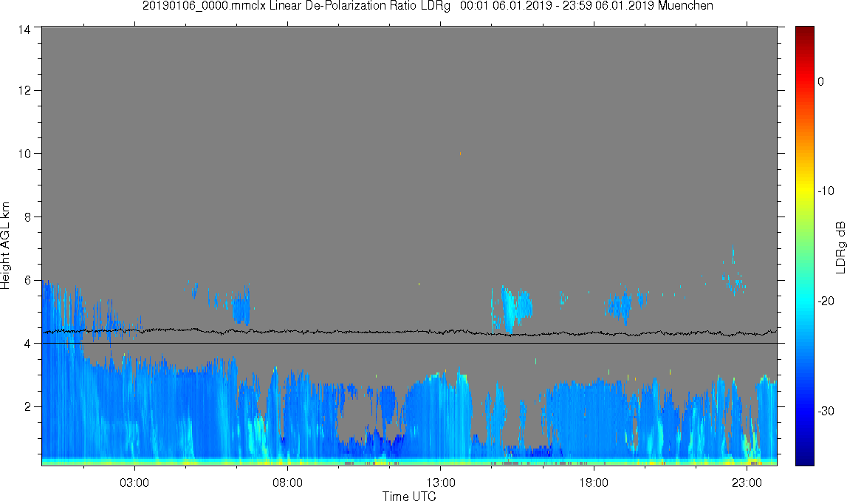Screen dimensions: 847x501
Task: Click the height tick label '2'
Action: click(x=27, y=406)
